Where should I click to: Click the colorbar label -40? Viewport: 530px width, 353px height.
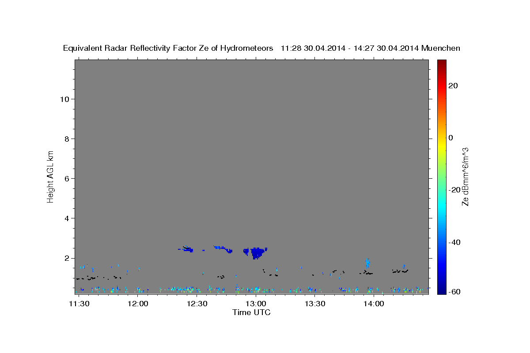coord(454,242)
